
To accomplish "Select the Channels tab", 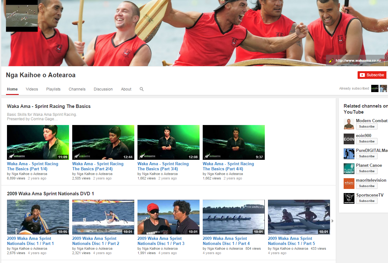I will click(77, 89).
